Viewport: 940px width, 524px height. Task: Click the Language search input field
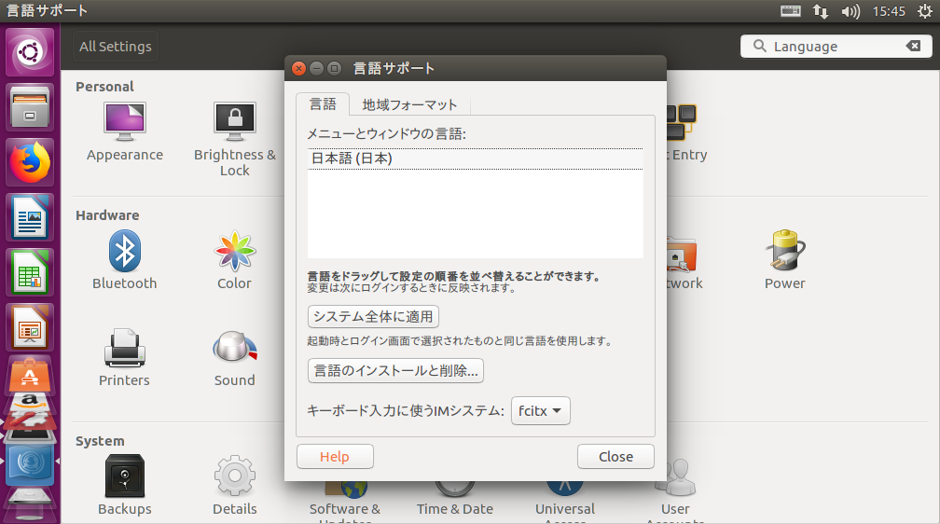coord(836,47)
